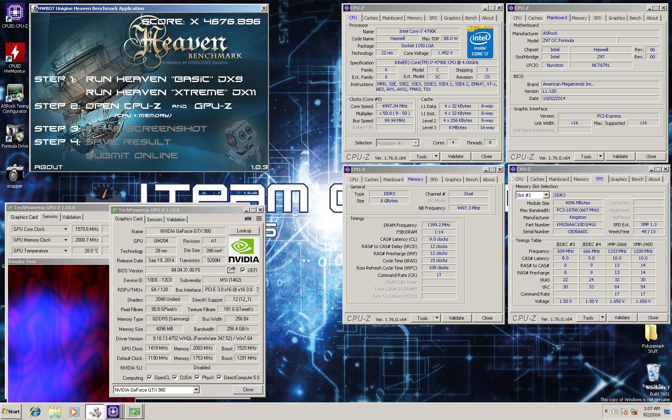The width and height of the screenshot is (672, 420).
Task: Click the volume speaker tray icon
Action: tap(615, 411)
